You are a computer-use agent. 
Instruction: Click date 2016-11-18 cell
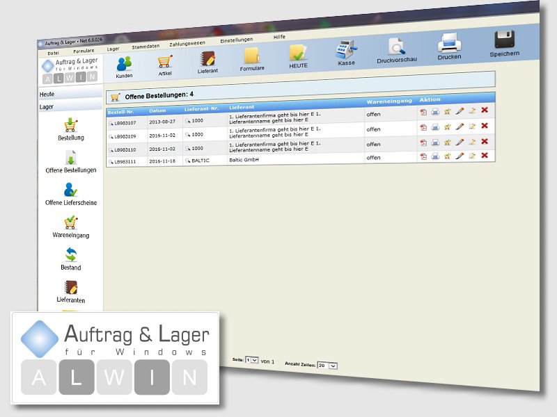click(162, 161)
